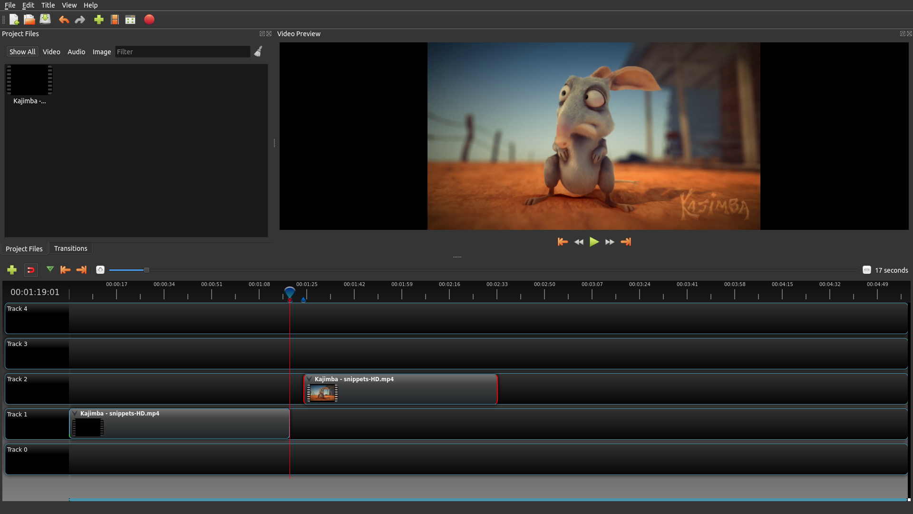Screen dimensions: 913x514
Task: Open the Title menu
Action: [48, 5]
